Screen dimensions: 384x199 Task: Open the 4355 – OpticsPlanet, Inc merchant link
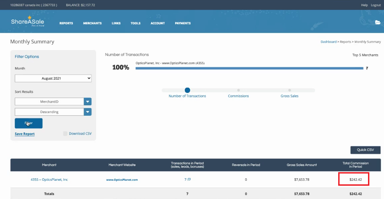click(49, 179)
